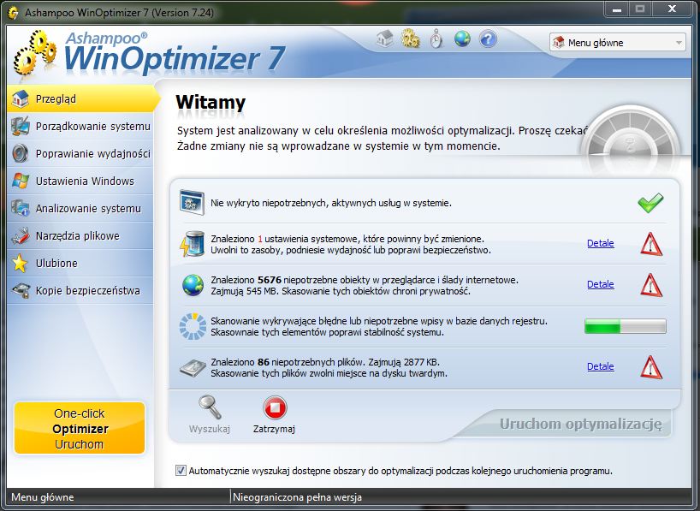Image resolution: width=700 pixels, height=511 pixels.
Task: Click the Poprawianie wydajności speaker icon
Action: click(20, 154)
